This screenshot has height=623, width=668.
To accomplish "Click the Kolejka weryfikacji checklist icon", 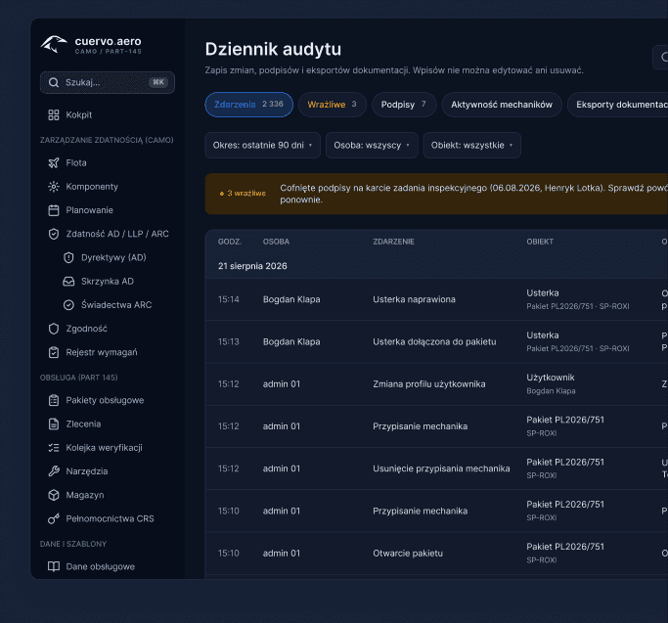I will point(54,447).
